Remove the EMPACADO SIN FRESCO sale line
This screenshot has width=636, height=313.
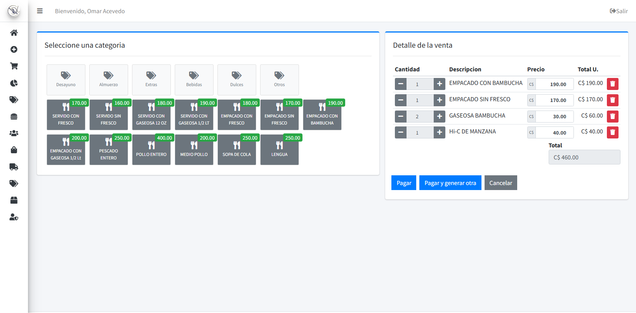[x=613, y=100]
